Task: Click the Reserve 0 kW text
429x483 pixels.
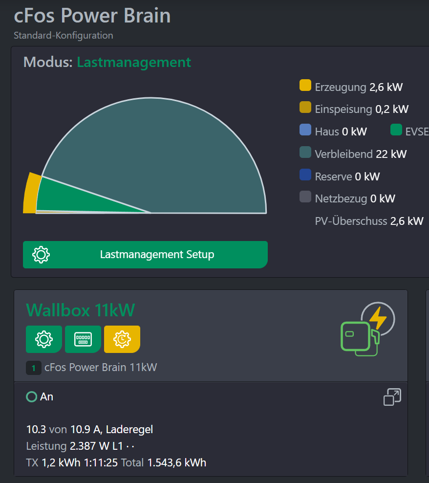Action: [x=347, y=176]
